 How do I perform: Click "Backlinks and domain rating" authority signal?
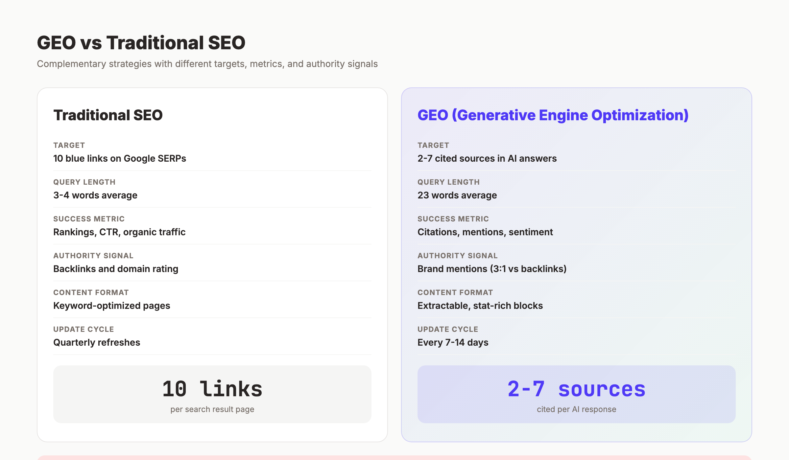pos(116,268)
